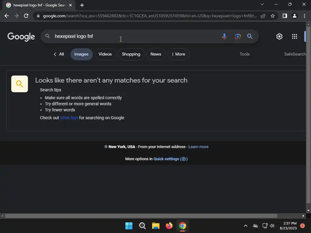Screen dimensions: 311x233
Task: Search by image with Google Lens
Action: pyautogui.click(x=238, y=36)
